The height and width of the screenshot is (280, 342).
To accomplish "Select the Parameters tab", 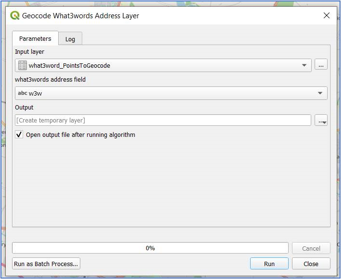I will (35, 38).
